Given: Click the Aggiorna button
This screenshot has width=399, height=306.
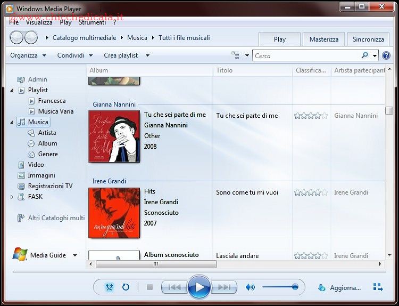Looking at the screenshot, I should coord(339,288).
